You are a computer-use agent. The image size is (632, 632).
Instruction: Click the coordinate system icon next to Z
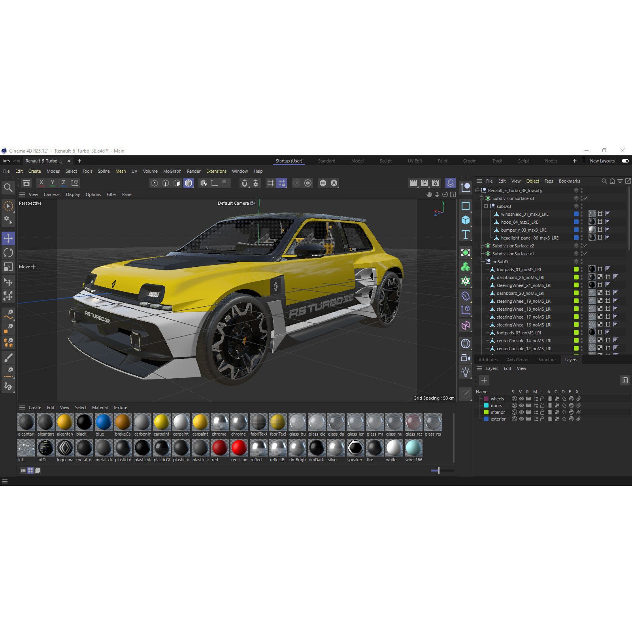coord(75,183)
